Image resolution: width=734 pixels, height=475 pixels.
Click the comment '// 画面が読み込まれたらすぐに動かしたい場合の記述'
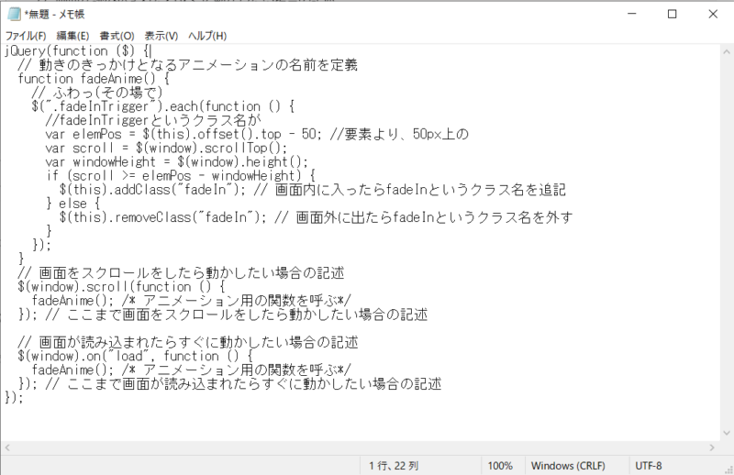point(188,342)
